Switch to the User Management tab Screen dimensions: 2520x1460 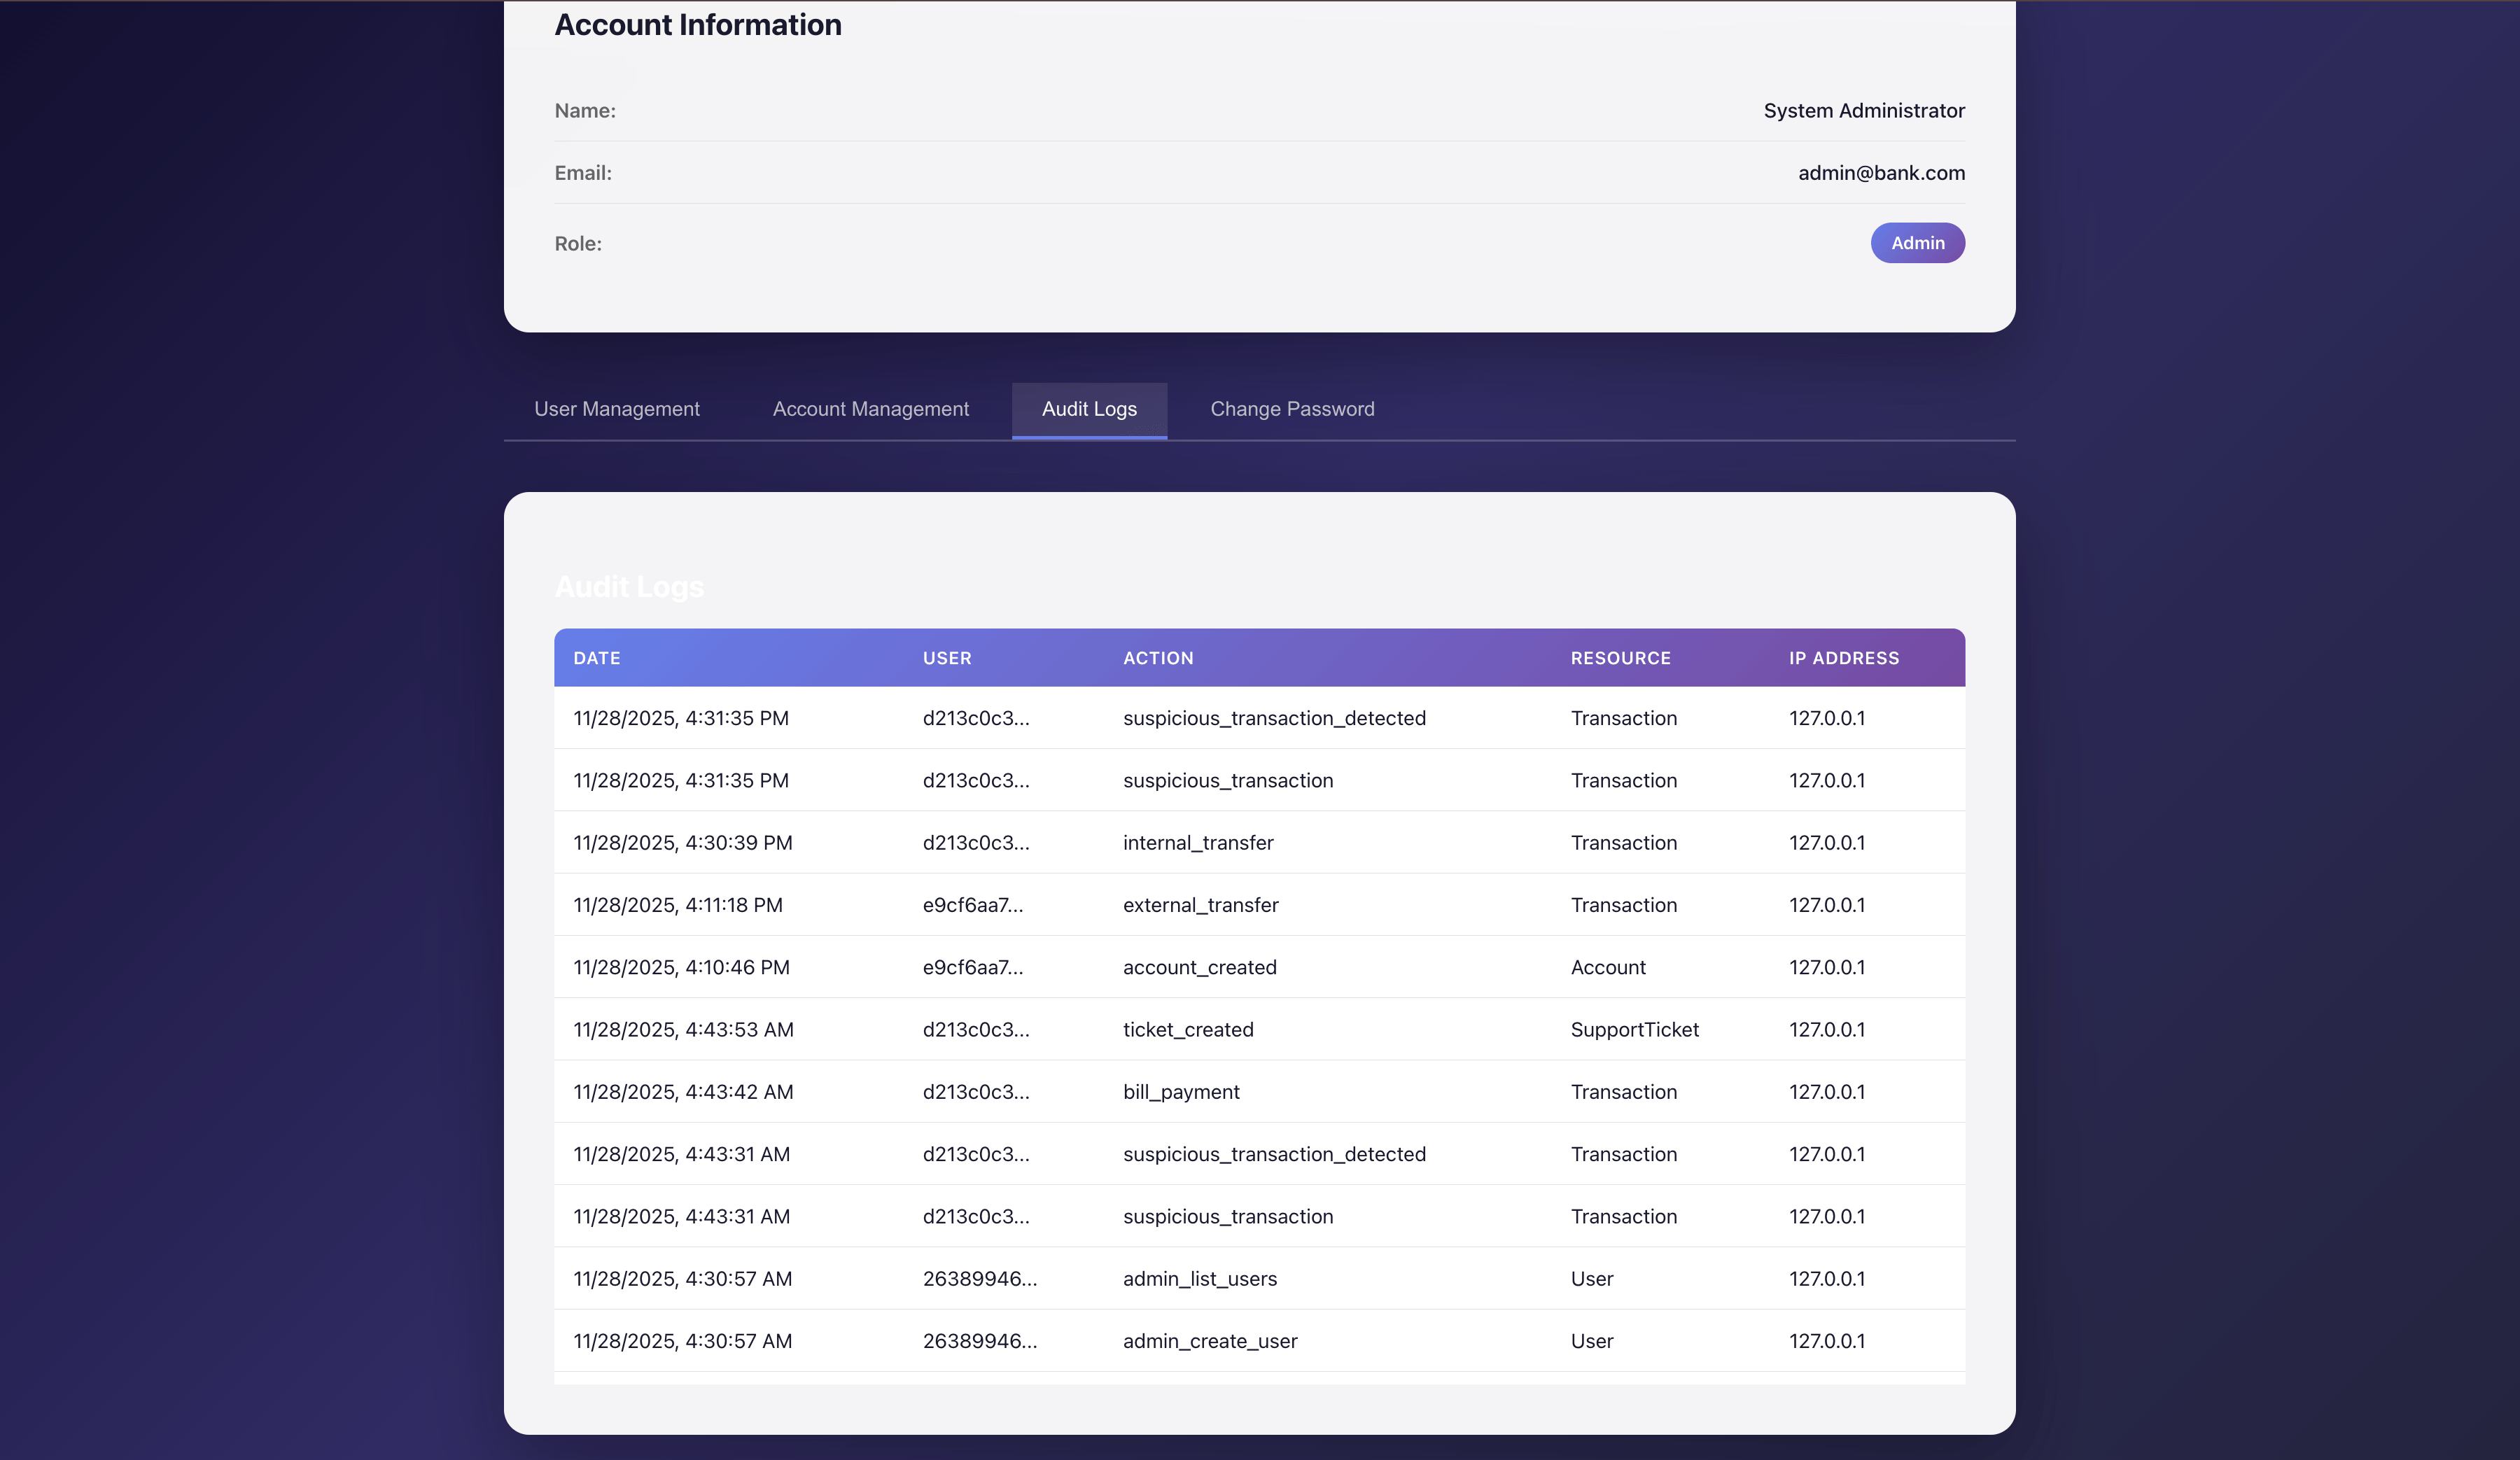(x=617, y=409)
